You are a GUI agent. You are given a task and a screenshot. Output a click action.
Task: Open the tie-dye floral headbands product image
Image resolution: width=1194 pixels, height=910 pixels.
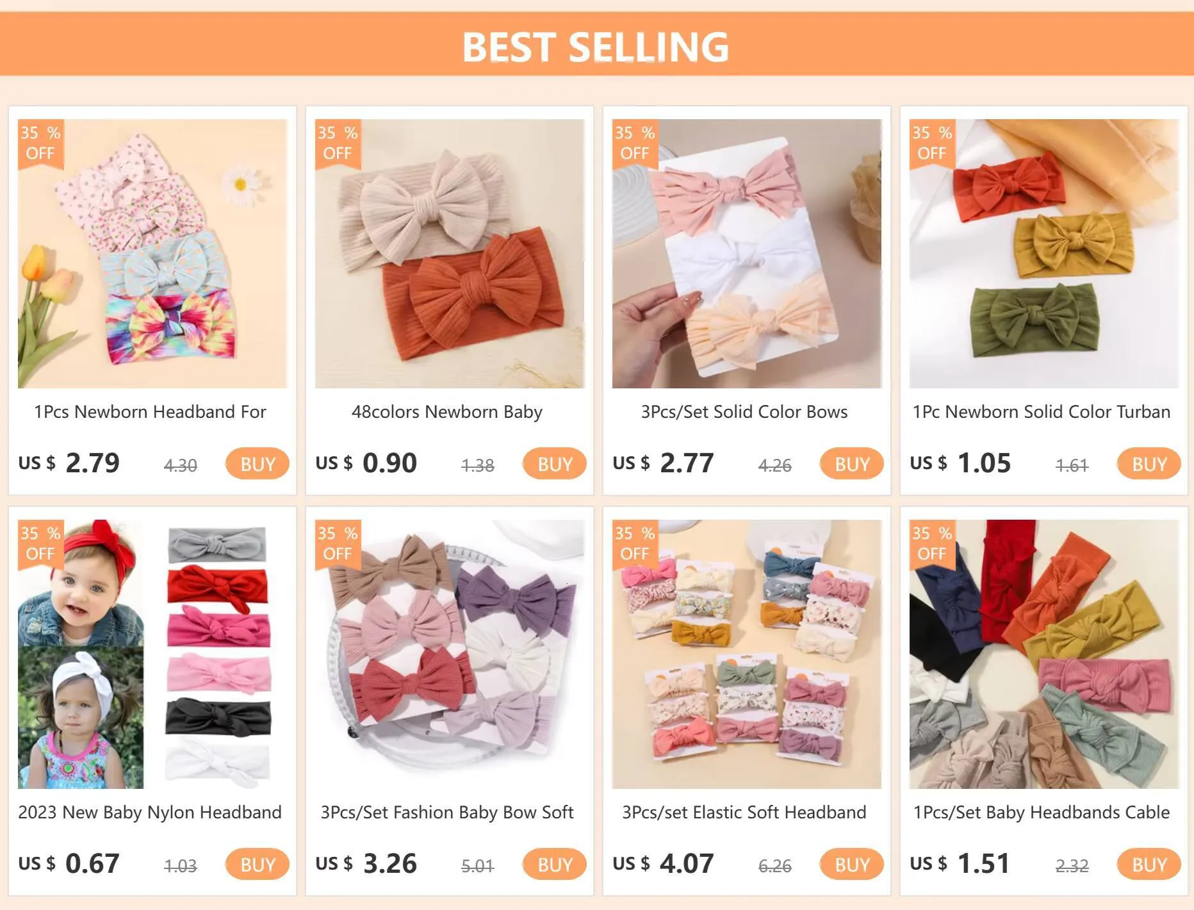152,254
